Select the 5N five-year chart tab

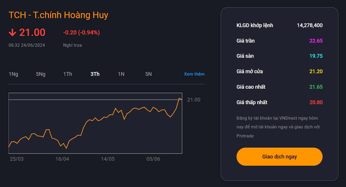(148, 74)
